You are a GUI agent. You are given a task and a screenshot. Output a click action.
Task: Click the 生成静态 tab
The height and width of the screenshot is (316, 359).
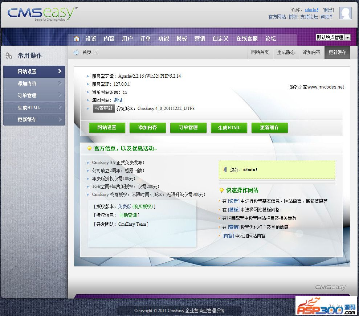tap(286, 52)
